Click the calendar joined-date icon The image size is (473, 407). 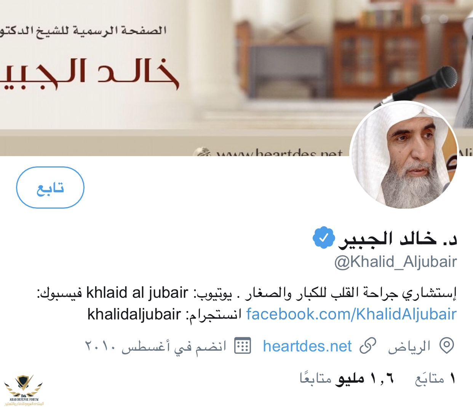(243, 346)
